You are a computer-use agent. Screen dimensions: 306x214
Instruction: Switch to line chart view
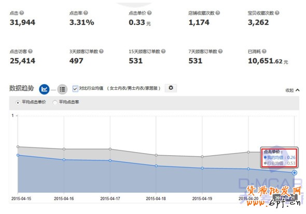pyautogui.click(x=44, y=89)
